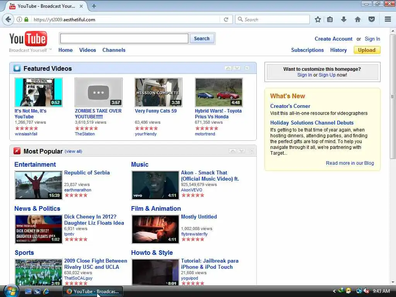Click view all next to Most Popular

point(73,151)
